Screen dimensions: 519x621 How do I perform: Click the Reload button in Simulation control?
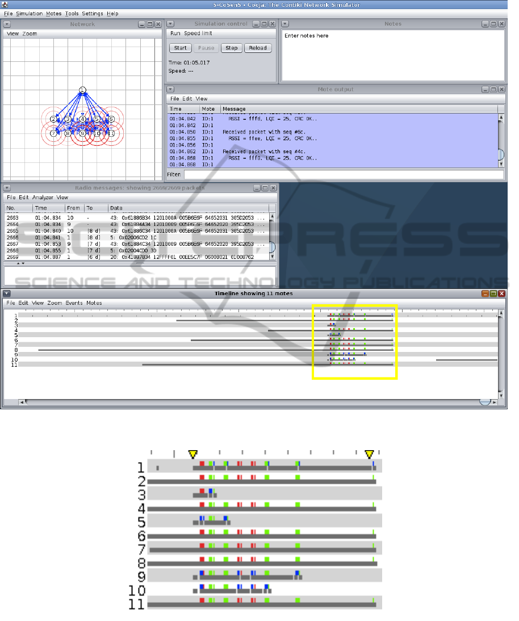258,48
